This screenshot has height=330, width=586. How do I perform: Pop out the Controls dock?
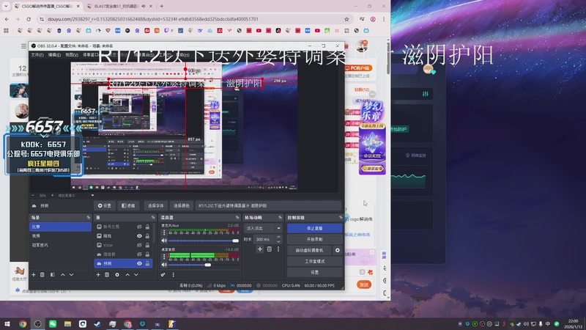(x=341, y=217)
